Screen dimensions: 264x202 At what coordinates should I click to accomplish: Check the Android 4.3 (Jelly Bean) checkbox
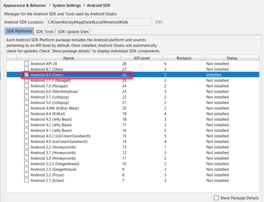[26, 119]
